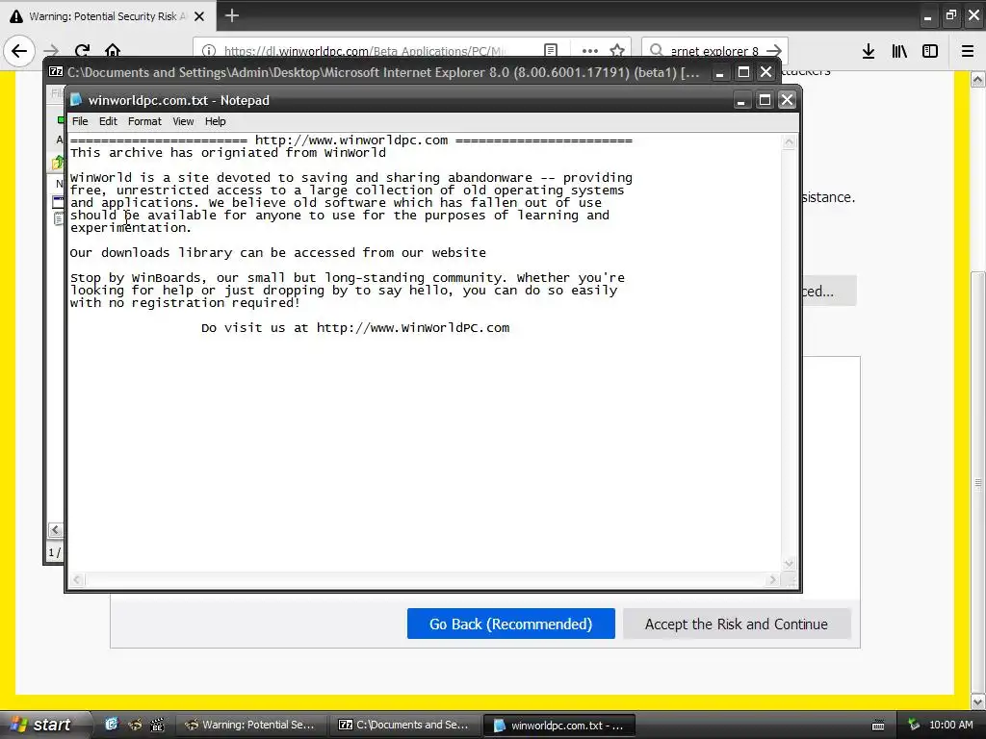This screenshot has width=986, height=739.
Task: Click Firefox forward arrow button
Action: coord(52,50)
